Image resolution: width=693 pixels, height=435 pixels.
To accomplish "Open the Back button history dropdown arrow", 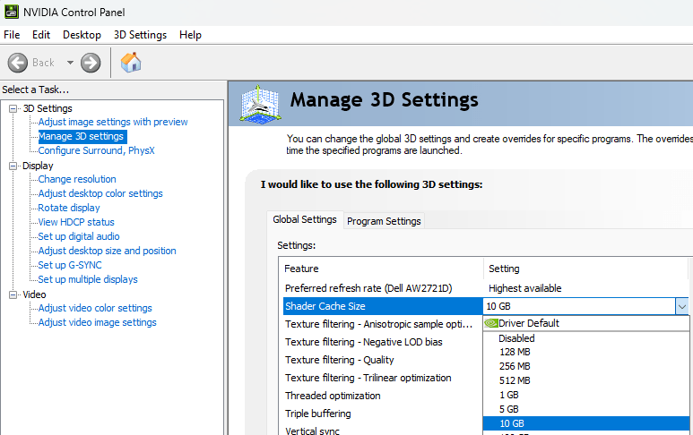I will click(66, 63).
